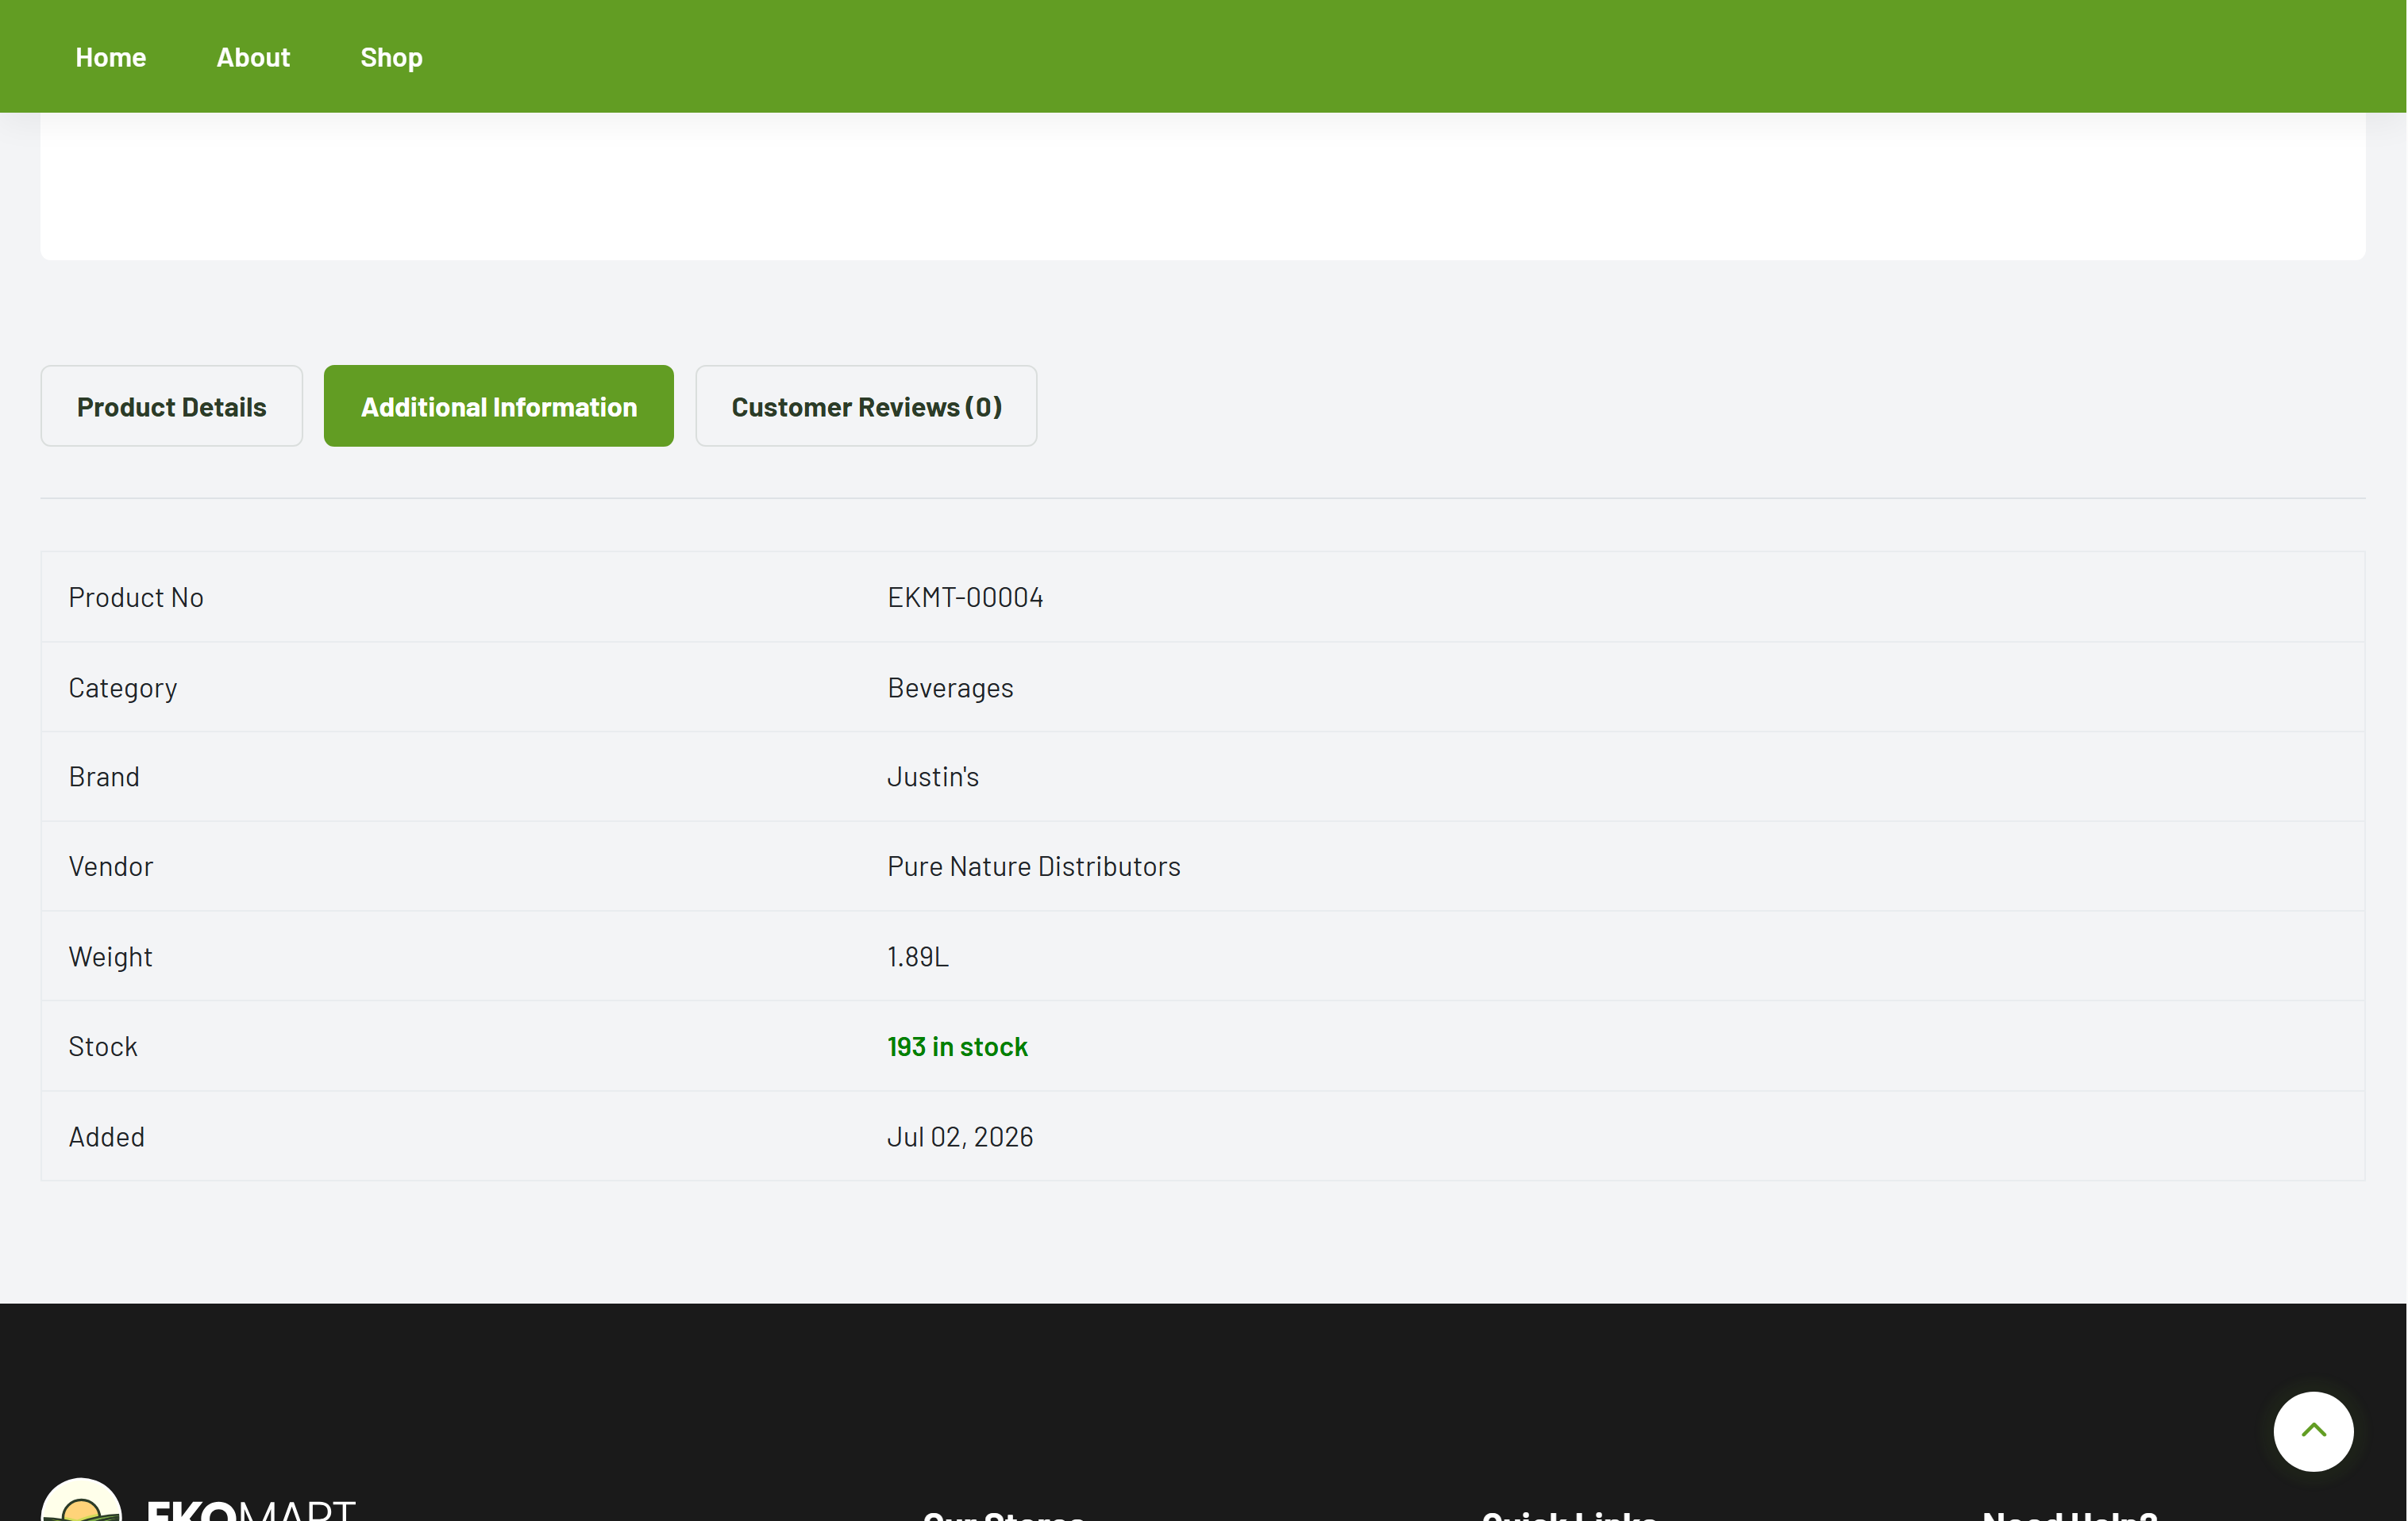Click the weight value 1.89L
2408x1521 pixels.
[x=918, y=956]
